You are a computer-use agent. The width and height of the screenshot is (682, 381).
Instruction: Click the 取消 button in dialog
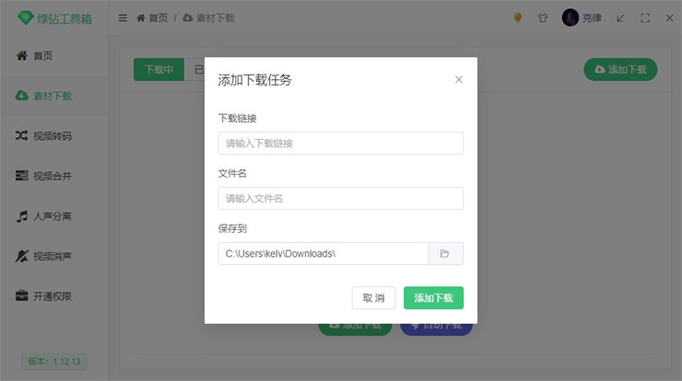coord(373,298)
